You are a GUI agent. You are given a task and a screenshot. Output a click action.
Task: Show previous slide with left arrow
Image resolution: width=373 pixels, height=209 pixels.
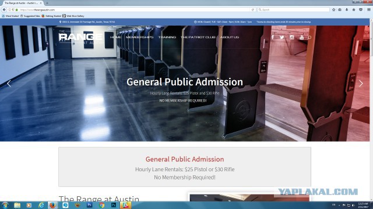[9, 84]
